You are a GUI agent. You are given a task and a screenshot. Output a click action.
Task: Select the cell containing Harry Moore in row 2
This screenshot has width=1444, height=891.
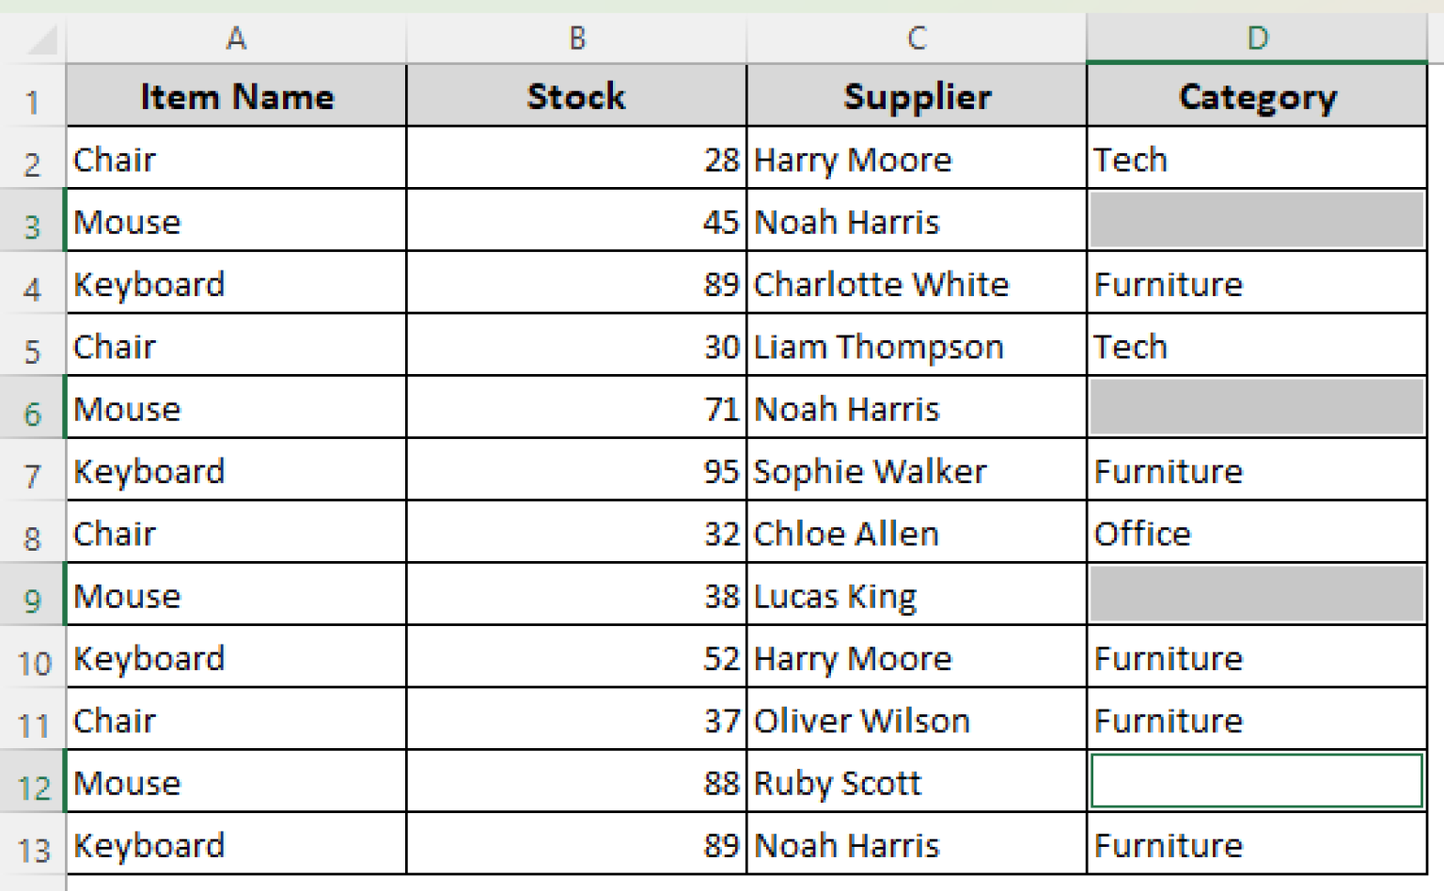pyautogui.click(x=916, y=159)
